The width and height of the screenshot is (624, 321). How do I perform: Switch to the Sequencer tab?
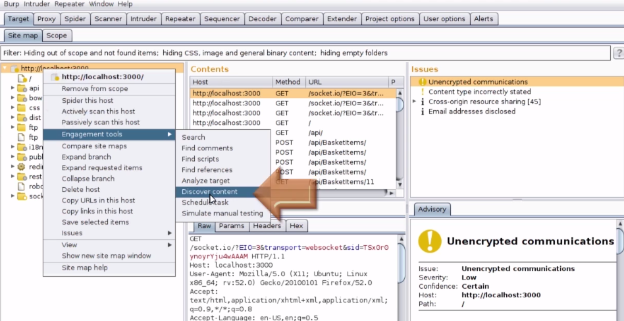[x=222, y=18]
